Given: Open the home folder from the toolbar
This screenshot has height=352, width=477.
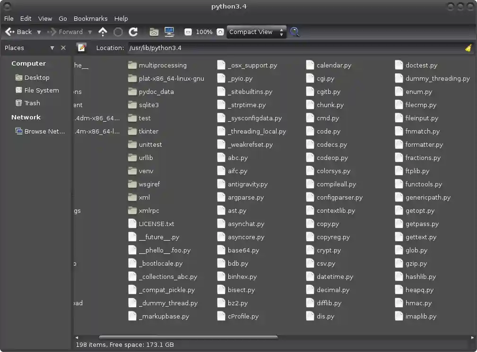Looking at the screenshot, I should point(154,32).
